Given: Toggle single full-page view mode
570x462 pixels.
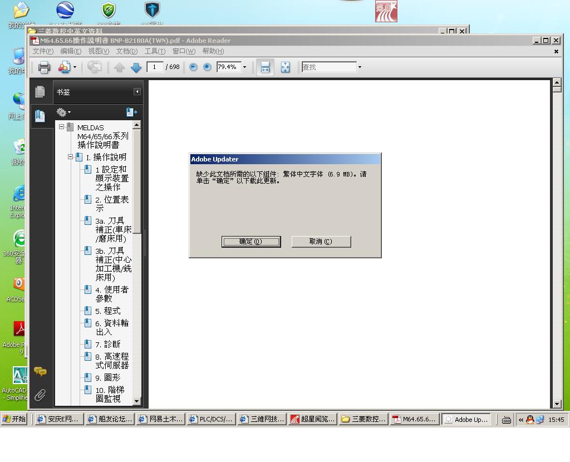Looking at the screenshot, I should coord(285,67).
